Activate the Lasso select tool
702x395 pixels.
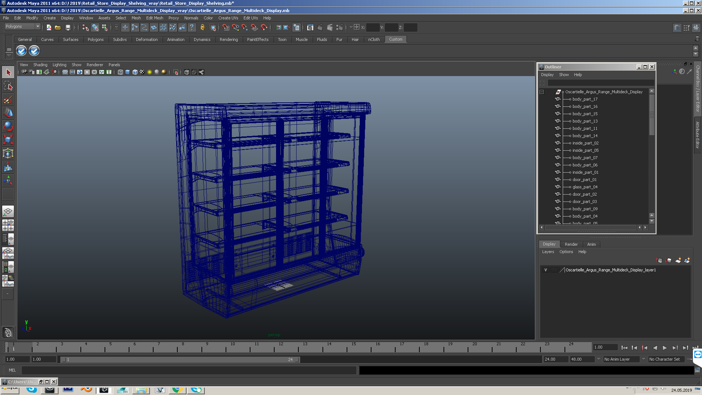point(8,86)
